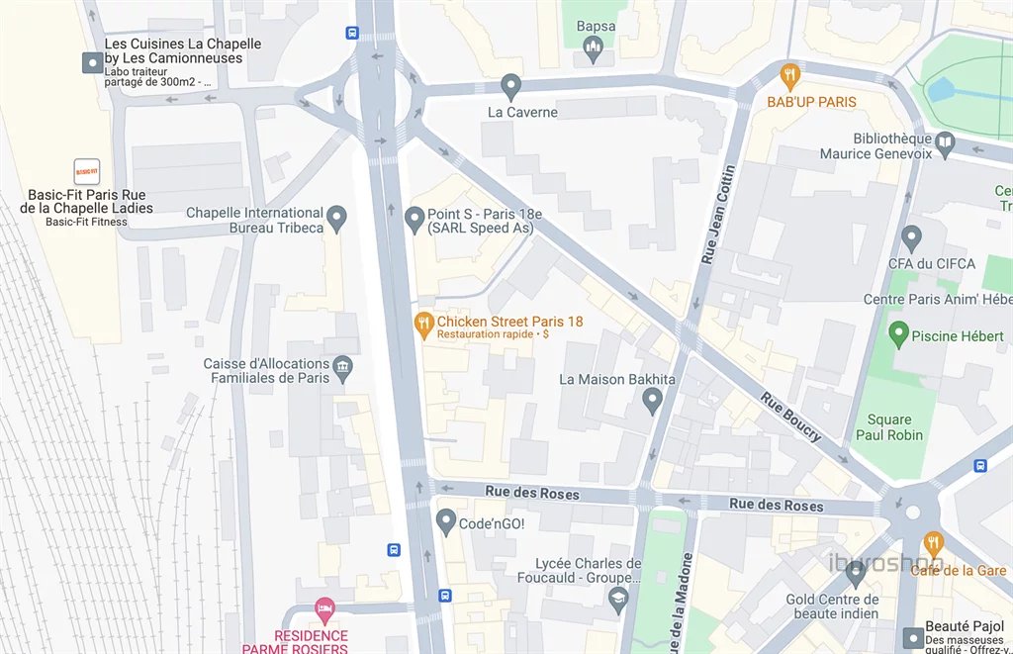Click the Square Paul Robin label
1013x654 pixels.
click(x=889, y=427)
